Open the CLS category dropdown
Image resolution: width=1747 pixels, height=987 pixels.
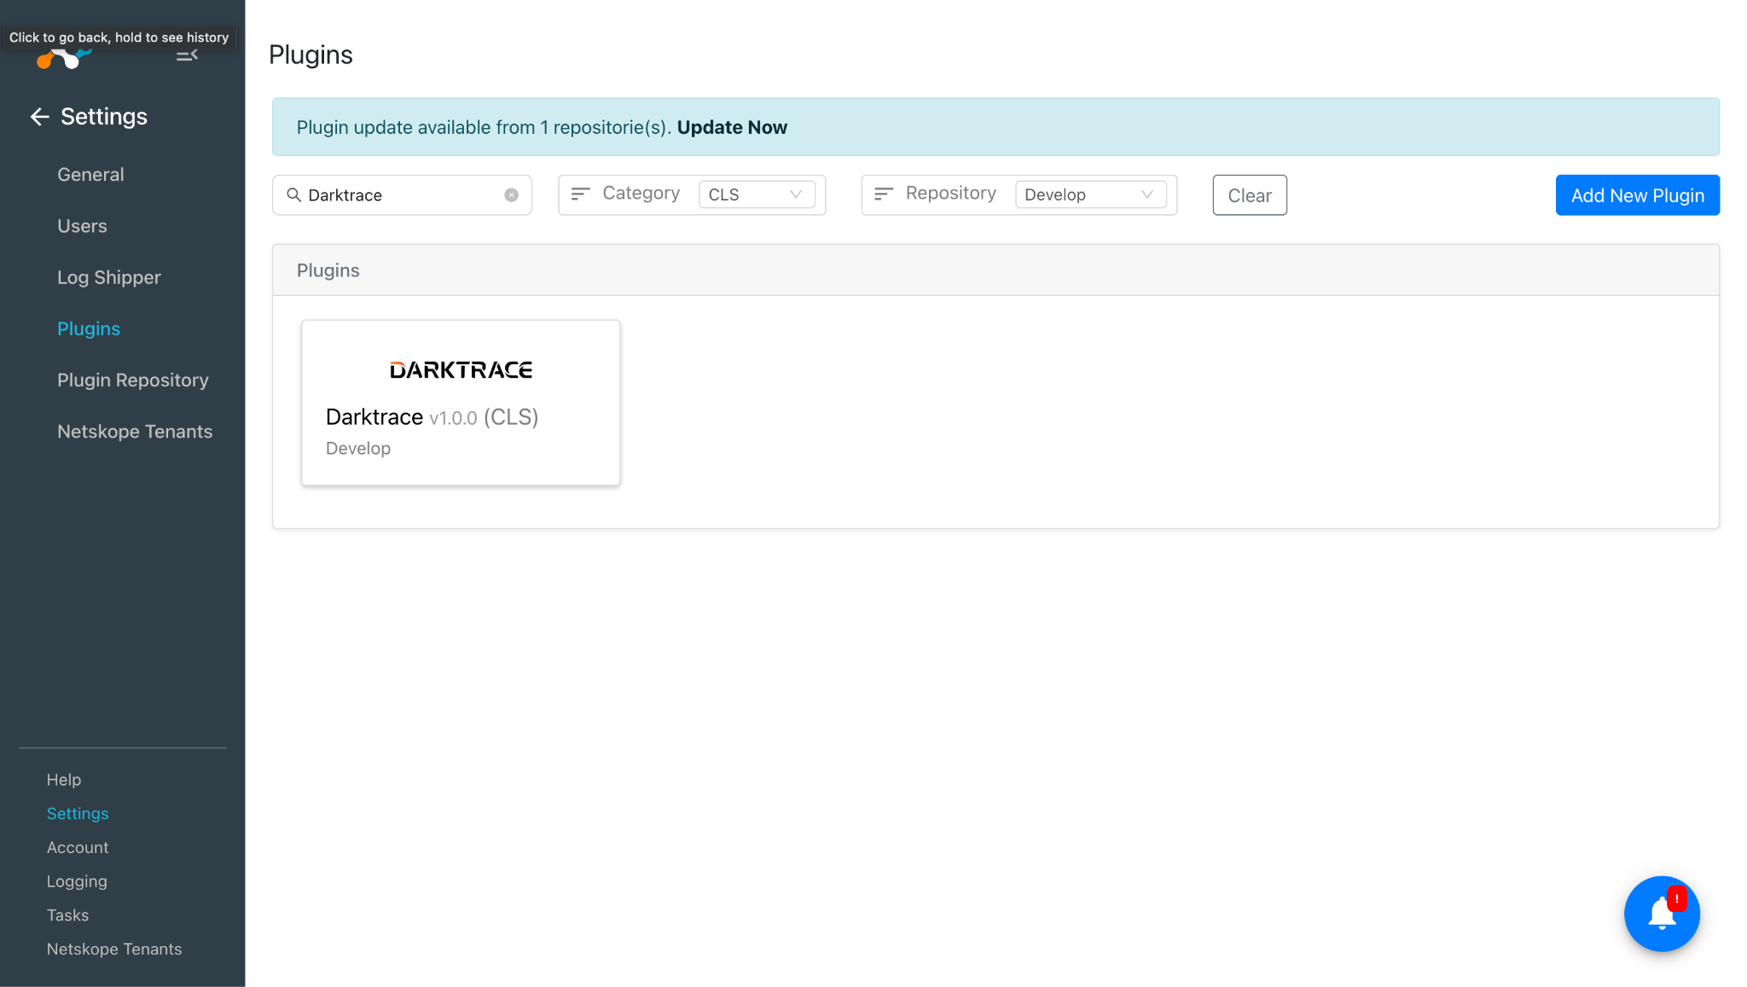click(756, 194)
